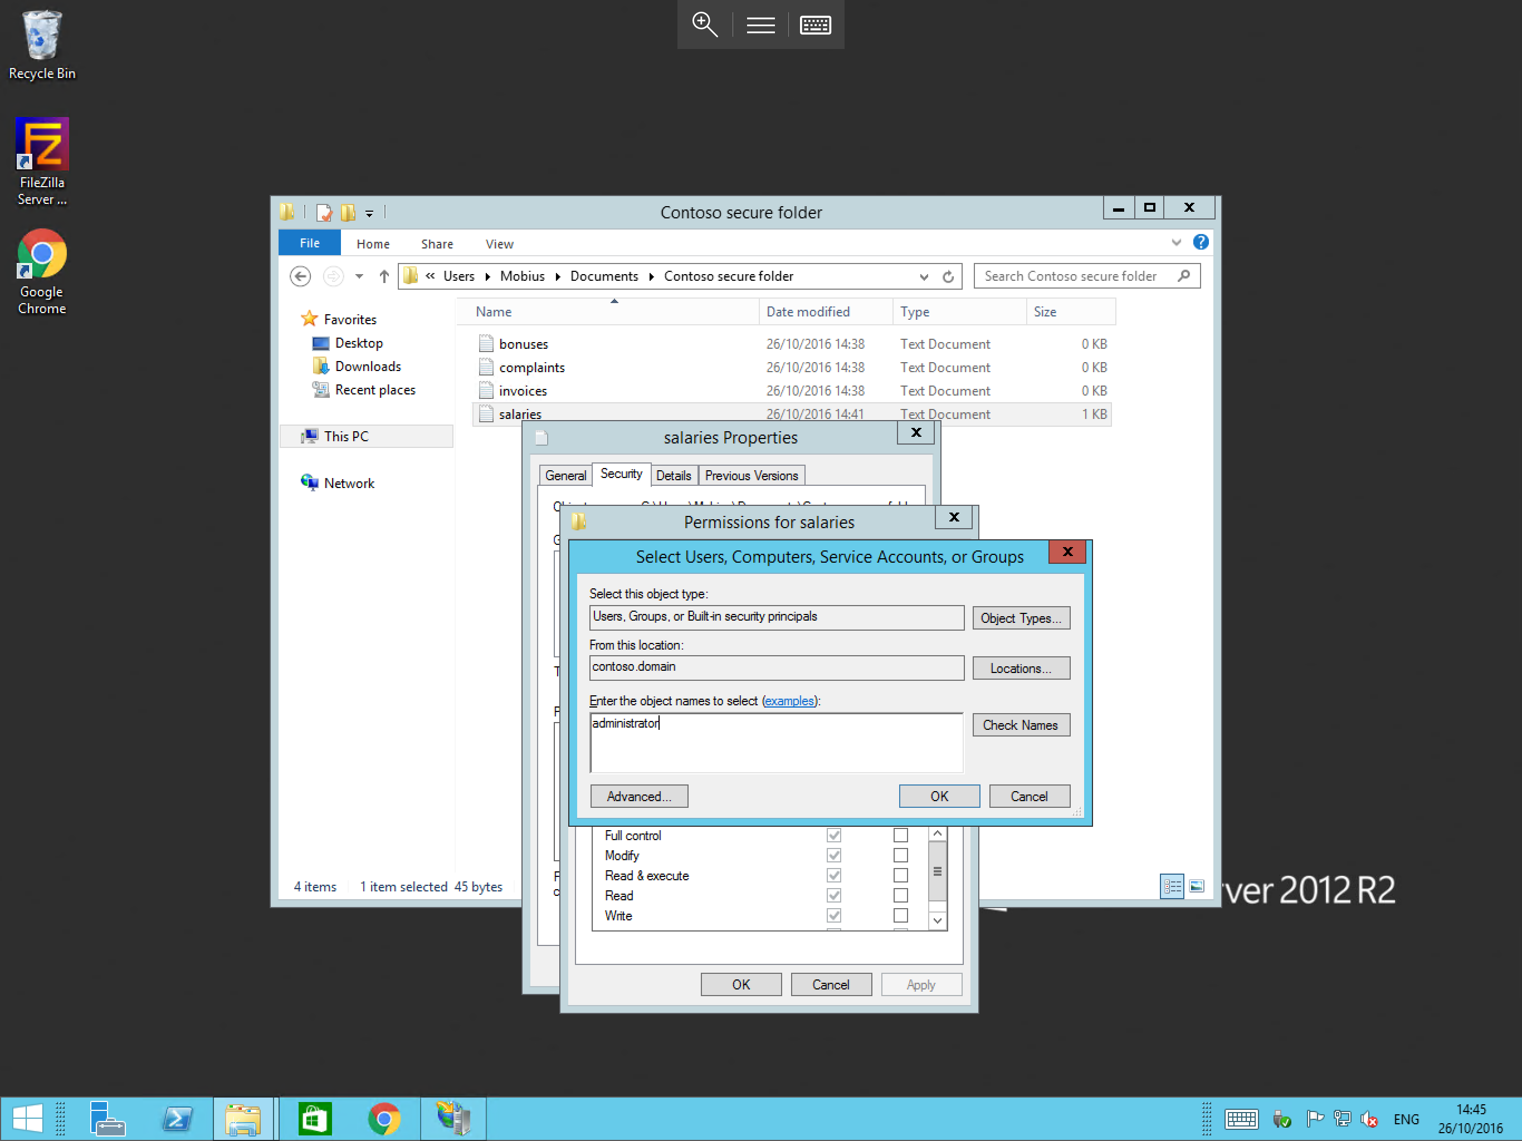Expand Mobius breadcrumb arrow in address bar
1522x1141 pixels.
(x=557, y=277)
